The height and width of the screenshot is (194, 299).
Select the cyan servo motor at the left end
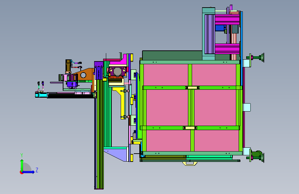(x=41, y=95)
